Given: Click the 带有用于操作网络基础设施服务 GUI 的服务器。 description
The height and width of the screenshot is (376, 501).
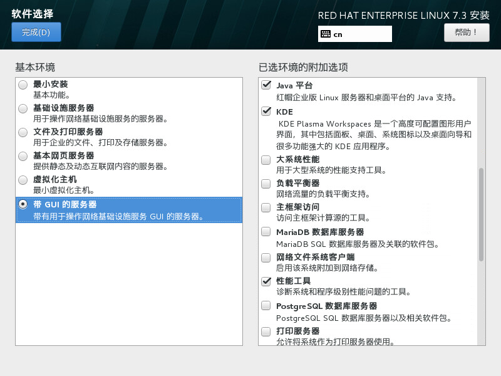Looking at the screenshot, I should [118, 216].
